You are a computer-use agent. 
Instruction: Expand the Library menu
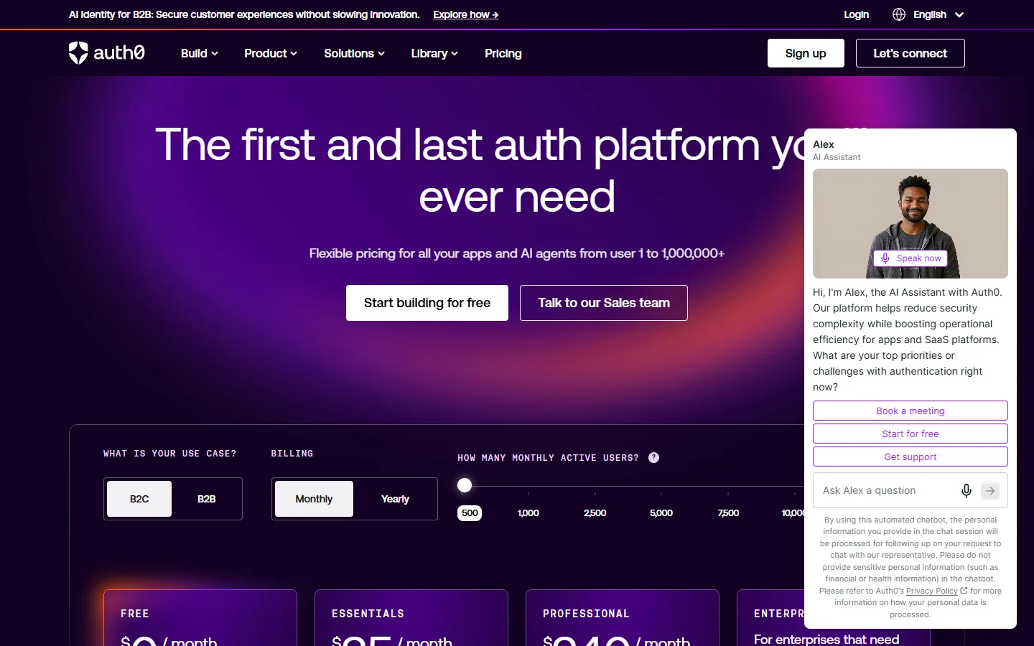pos(434,53)
